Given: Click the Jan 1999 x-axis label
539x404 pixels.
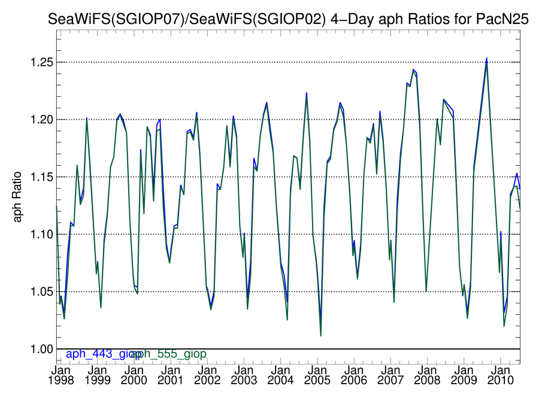Looking at the screenshot, I should pyautogui.click(x=97, y=375).
